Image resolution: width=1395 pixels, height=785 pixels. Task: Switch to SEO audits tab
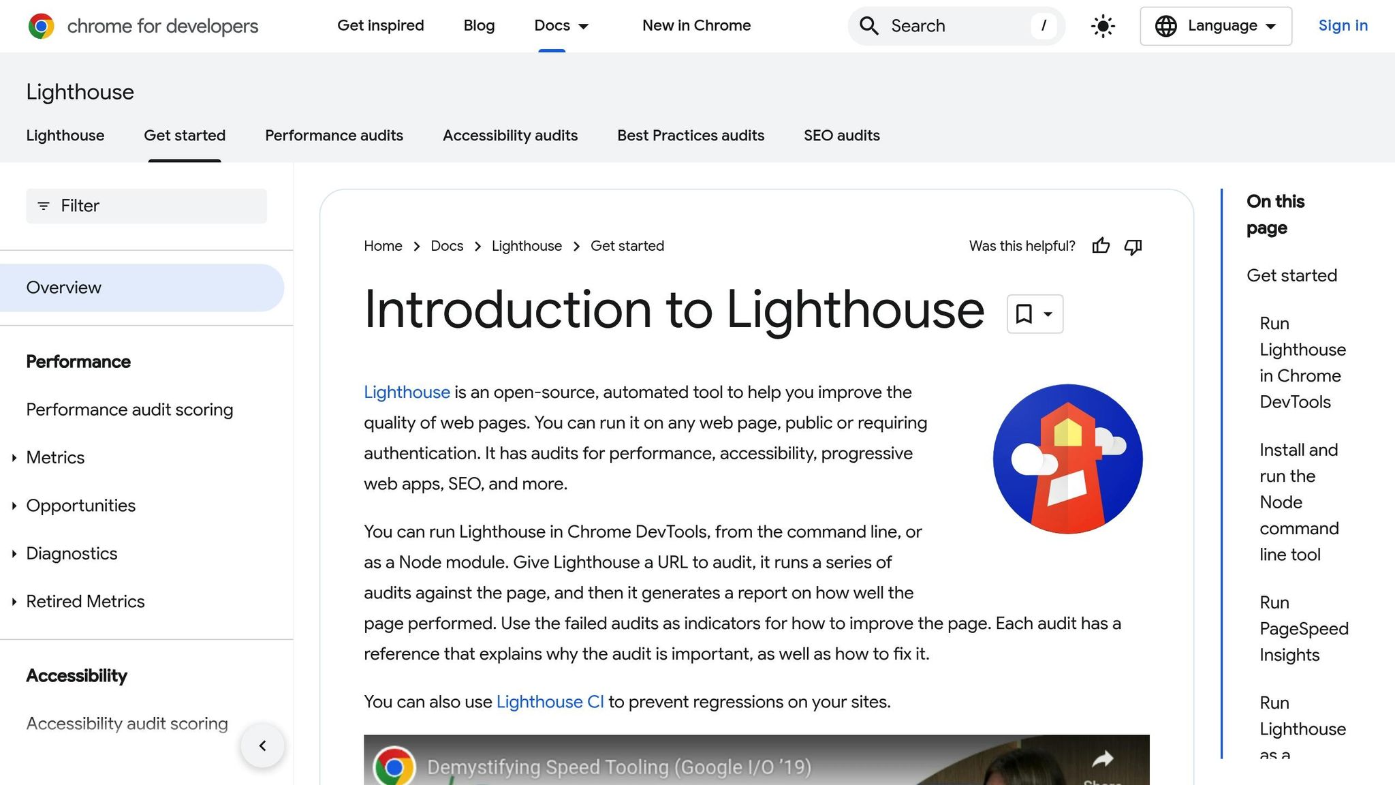[x=842, y=136]
